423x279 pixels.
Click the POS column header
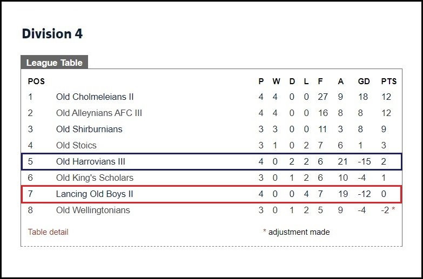[x=36, y=81]
